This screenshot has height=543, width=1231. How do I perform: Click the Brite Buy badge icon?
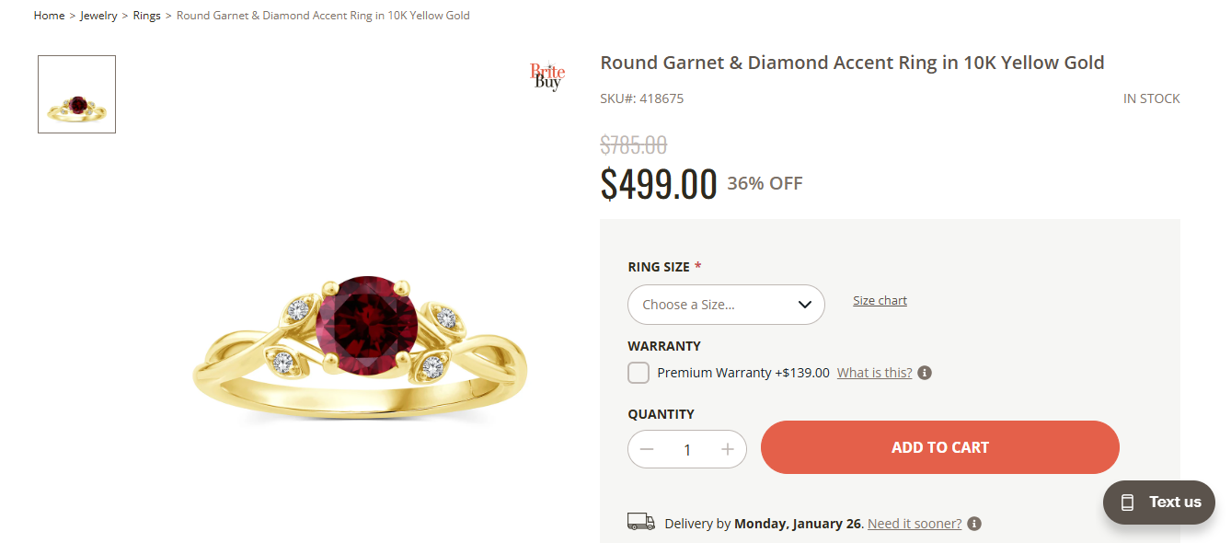pyautogui.click(x=547, y=76)
